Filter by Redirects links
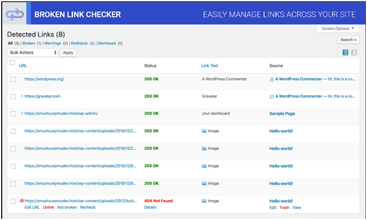 click(x=79, y=43)
